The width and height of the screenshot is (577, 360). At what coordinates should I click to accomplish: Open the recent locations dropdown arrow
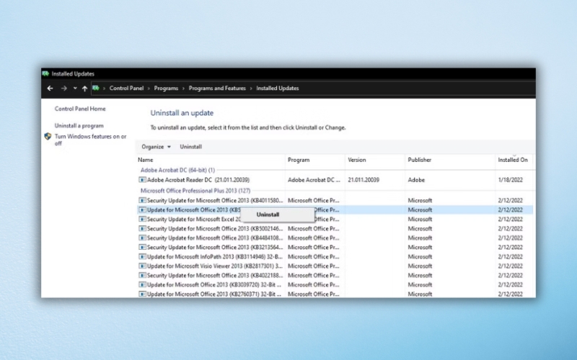point(75,88)
